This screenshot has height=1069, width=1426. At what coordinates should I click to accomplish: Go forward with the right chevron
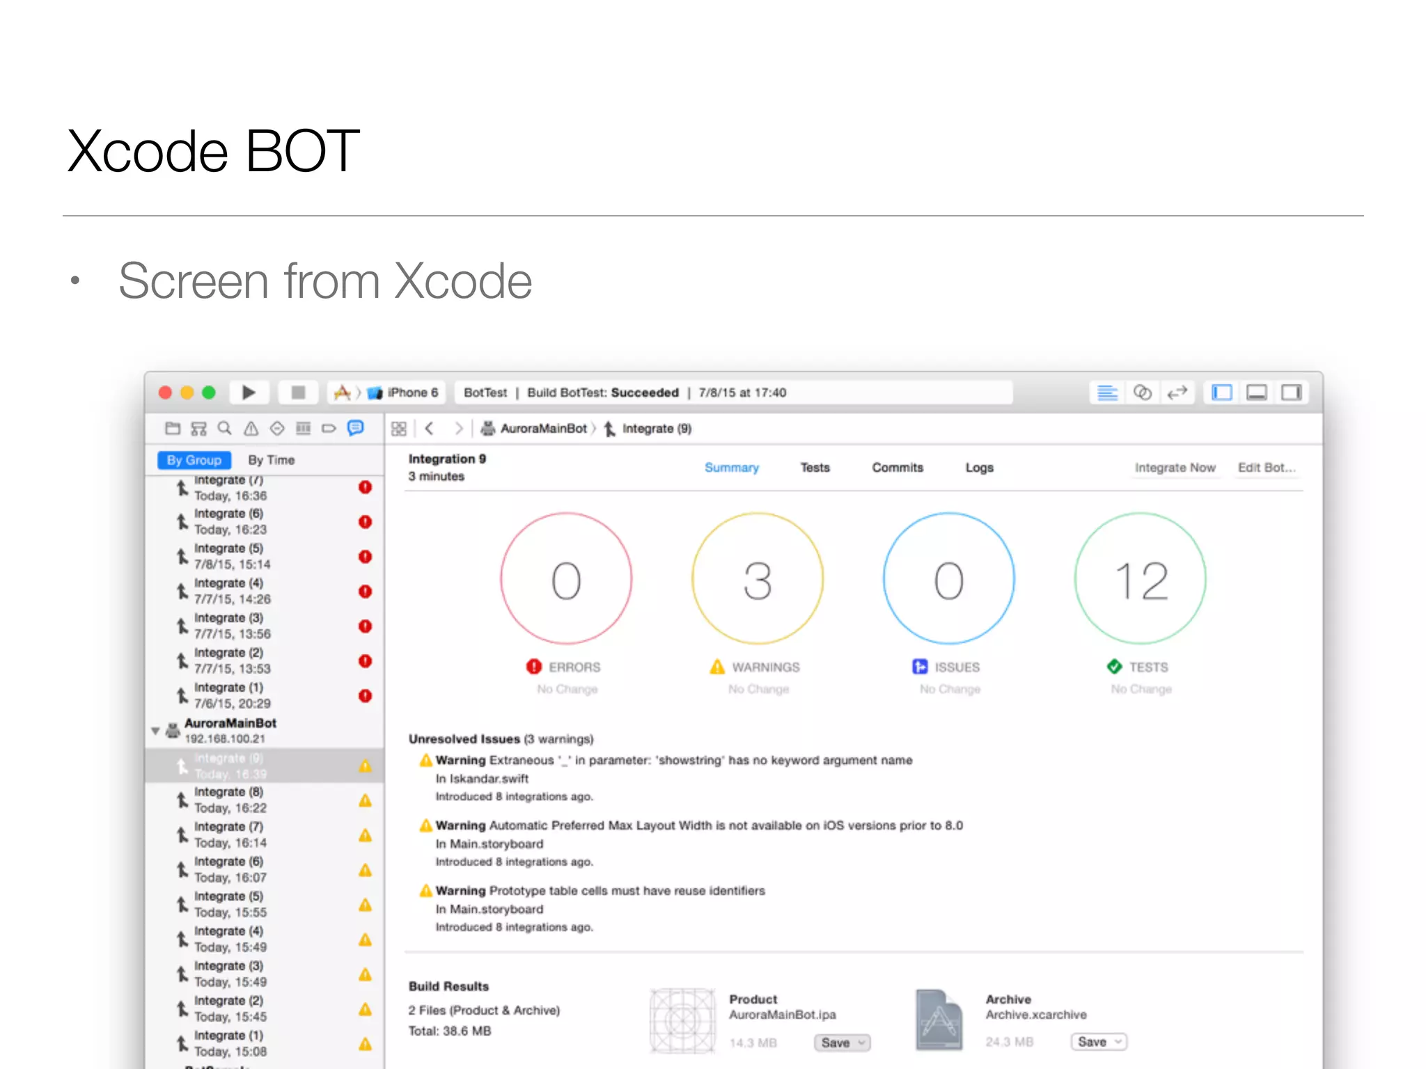pyautogui.click(x=458, y=429)
